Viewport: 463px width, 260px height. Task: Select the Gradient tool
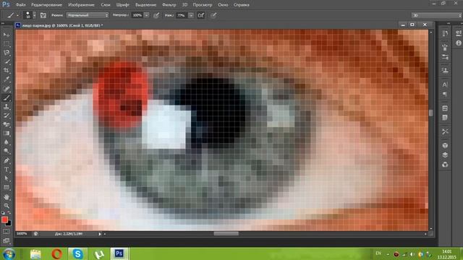click(7, 133)
